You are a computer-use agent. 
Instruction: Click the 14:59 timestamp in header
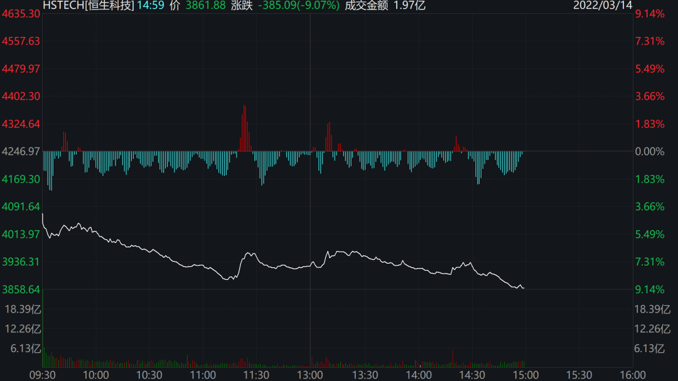coord(151,5)
